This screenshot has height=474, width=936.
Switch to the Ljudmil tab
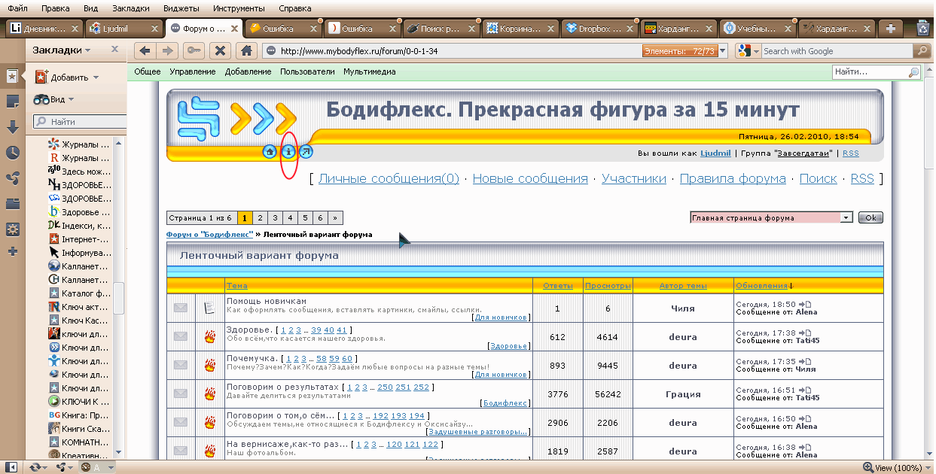123,29
